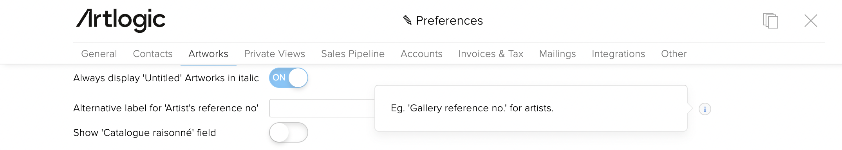The image size is (842, 150).
Task: Click the info icon beside reference label field
Action: [705, 109]
